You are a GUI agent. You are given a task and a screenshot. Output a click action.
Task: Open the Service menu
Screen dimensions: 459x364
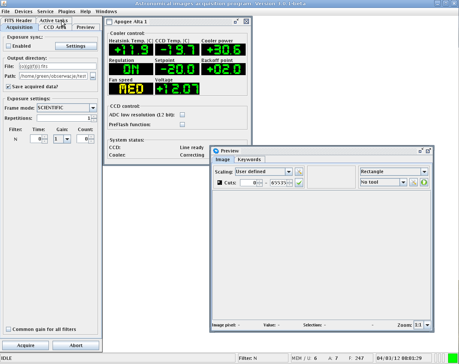tap(45, 12)
